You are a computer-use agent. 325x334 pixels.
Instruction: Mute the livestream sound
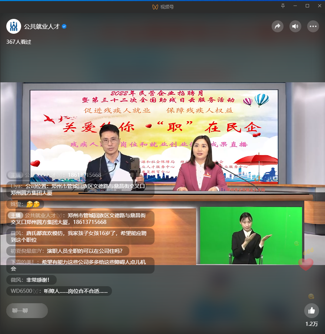[295, 26]
